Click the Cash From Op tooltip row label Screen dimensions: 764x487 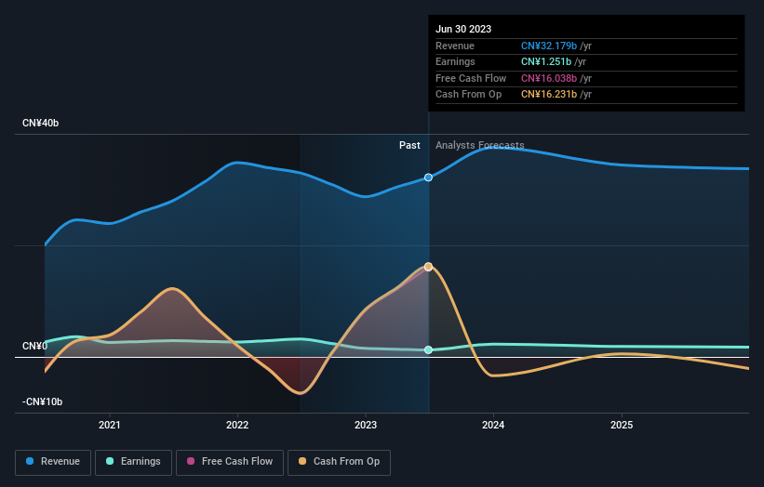click(468, 95)
